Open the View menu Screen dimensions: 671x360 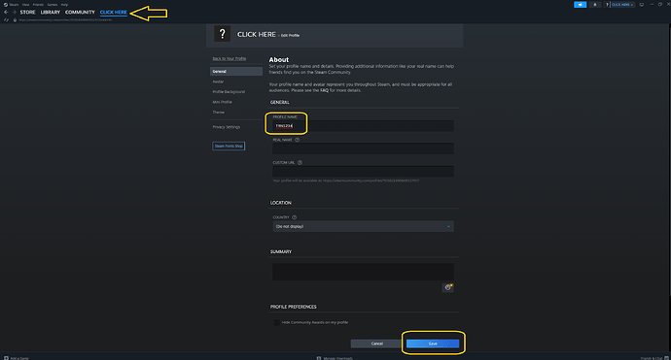(x=25, y=4)
